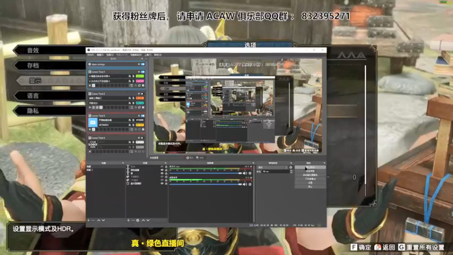Click the bottom button in OBS Controls panel
The image size is (453, 255).
[x=310, y=187]
